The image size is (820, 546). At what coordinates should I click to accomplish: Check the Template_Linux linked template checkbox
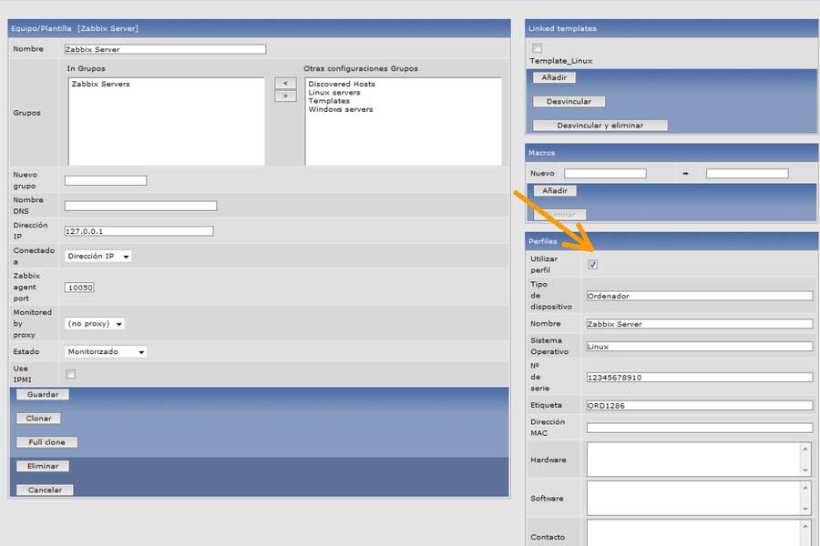[x=537, y=48]
